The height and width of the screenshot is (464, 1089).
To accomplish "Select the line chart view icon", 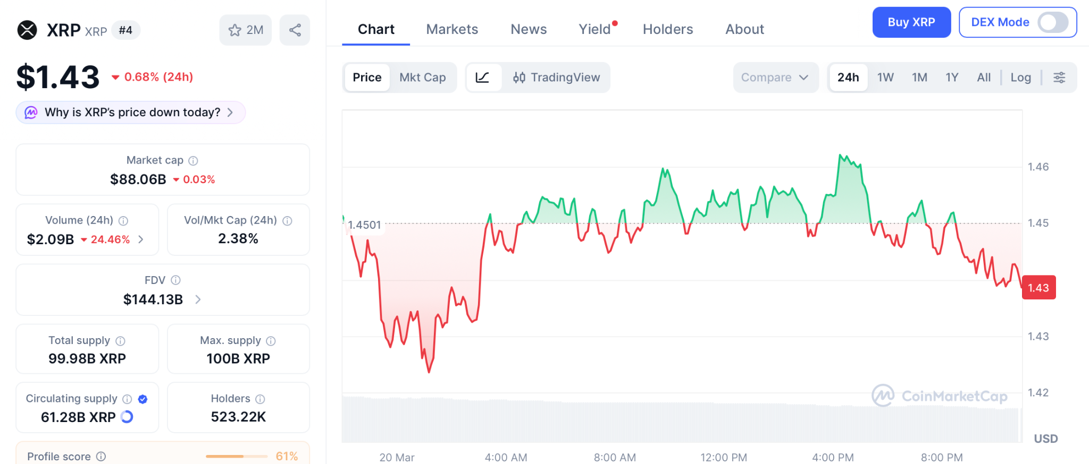I will click(483, 78).
